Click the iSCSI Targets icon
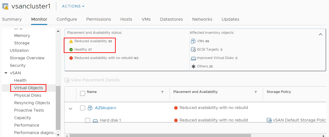Screen dimensions: 329x137 (x=193, y=50)
